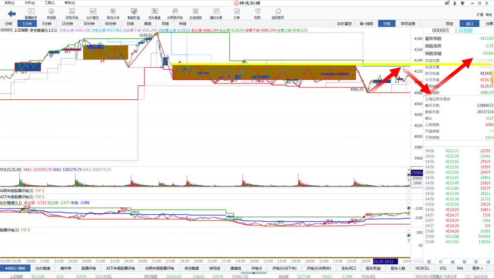Switch to the 日线 daily period tab
This screenshot has height=279, width=494.
click(130, 24)
